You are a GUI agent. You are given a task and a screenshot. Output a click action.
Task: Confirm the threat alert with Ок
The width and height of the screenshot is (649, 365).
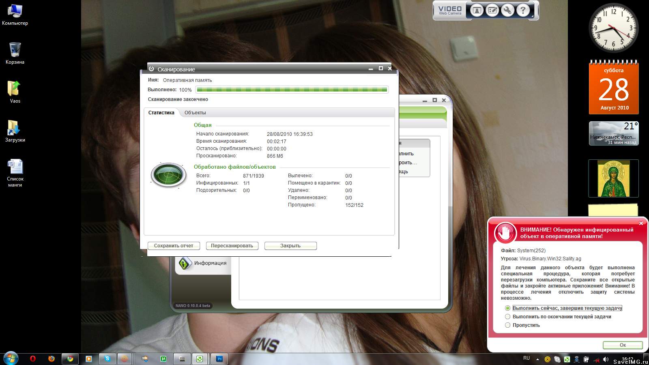tap(623, 345)
